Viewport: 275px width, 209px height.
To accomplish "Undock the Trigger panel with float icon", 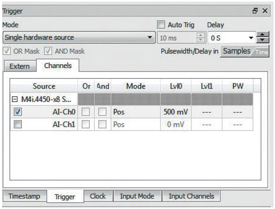I will (x=255, y=11).
